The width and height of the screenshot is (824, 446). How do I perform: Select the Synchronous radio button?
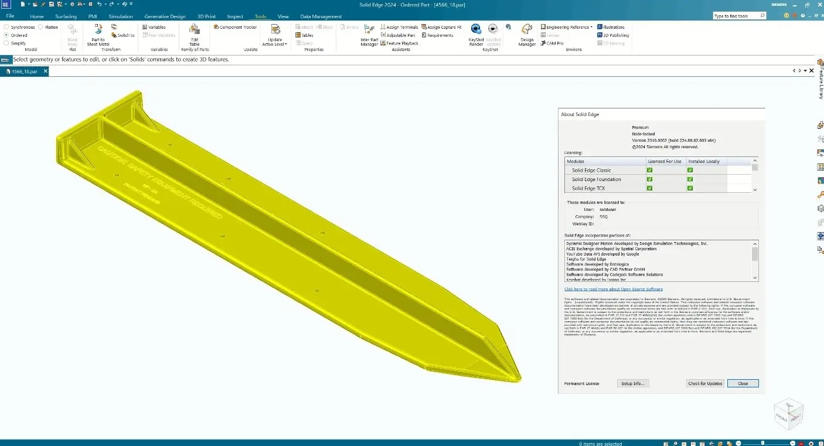point(6,27)
